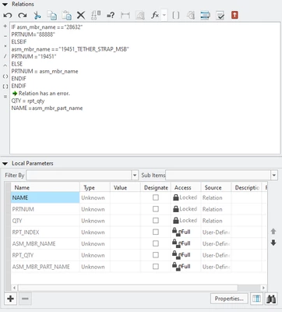Click Locked access cell for NAME row
Screen dimensions: 282x312
(x=185, y=197)
